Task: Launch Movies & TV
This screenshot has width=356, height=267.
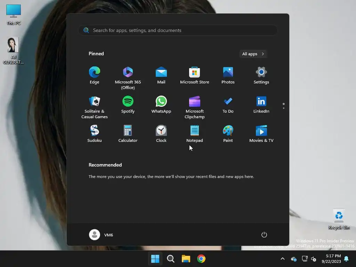Action: point(261,134)
